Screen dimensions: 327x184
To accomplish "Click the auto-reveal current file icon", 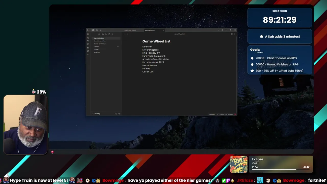I will click(x=109, y=34).
